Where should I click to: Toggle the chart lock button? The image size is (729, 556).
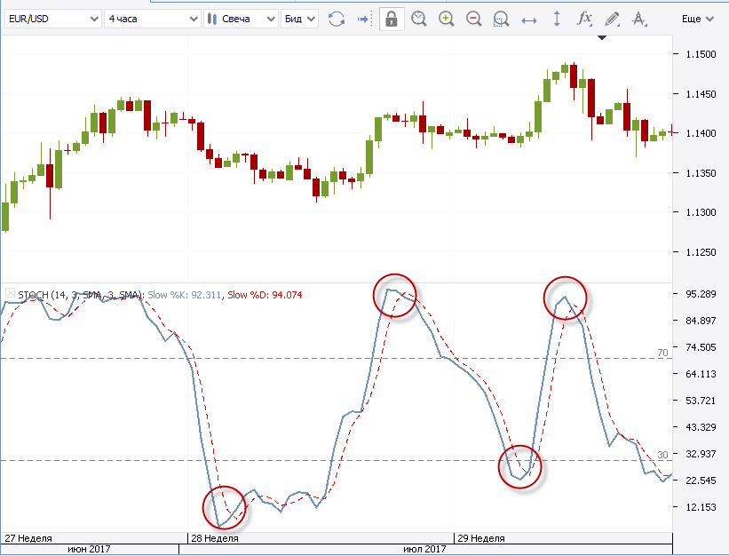coord(390,19)
